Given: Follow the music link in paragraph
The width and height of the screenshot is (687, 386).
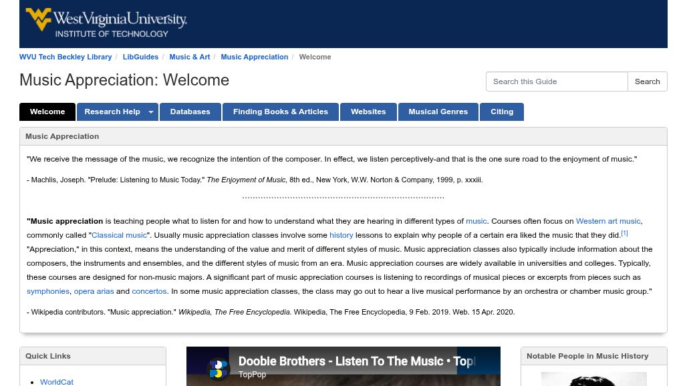Looking at the screenshot, I should pyautogui.click(x=476, y=222).
